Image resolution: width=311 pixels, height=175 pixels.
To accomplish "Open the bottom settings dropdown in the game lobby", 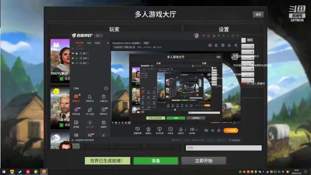I will pyautogui.click(x=248, y=80).
